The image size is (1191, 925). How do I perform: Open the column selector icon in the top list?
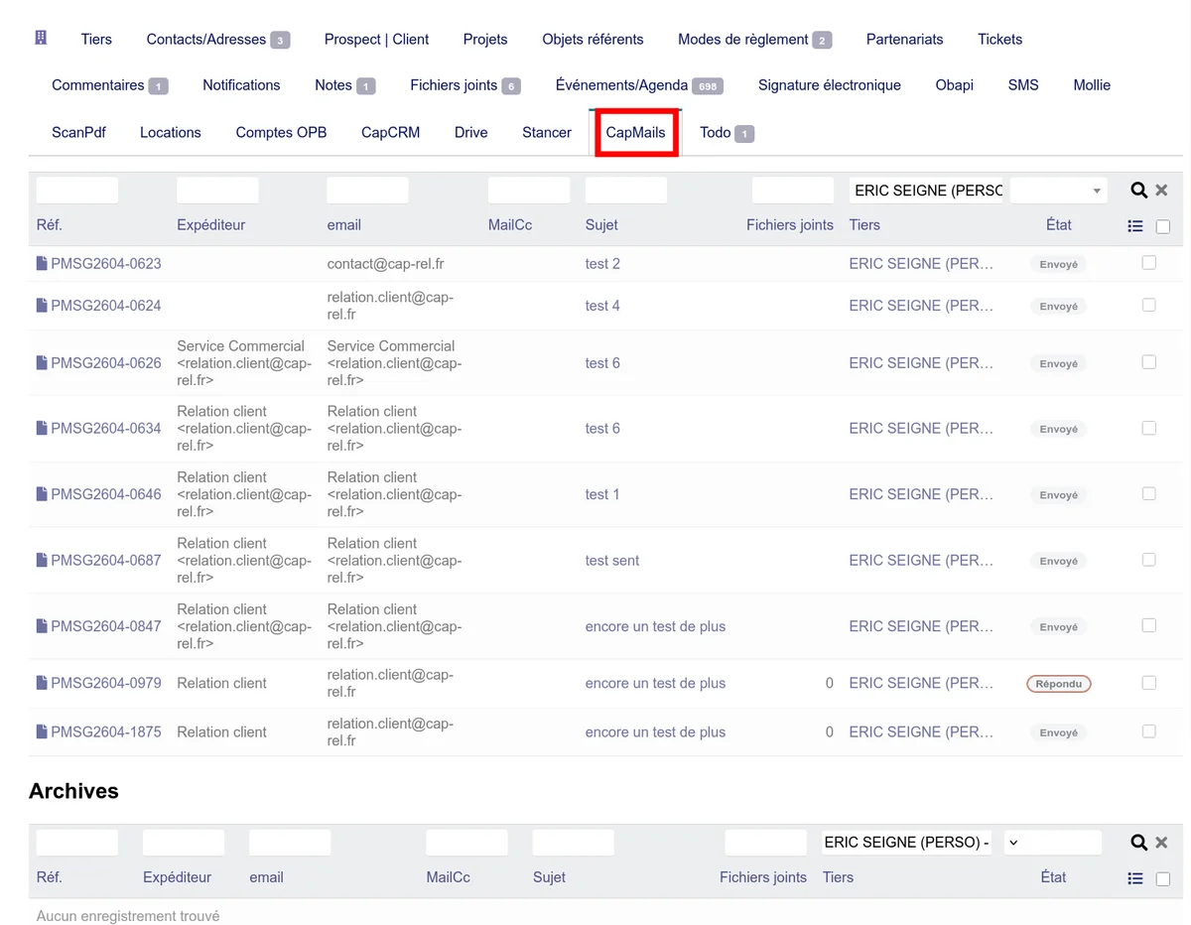[1135, 226]
